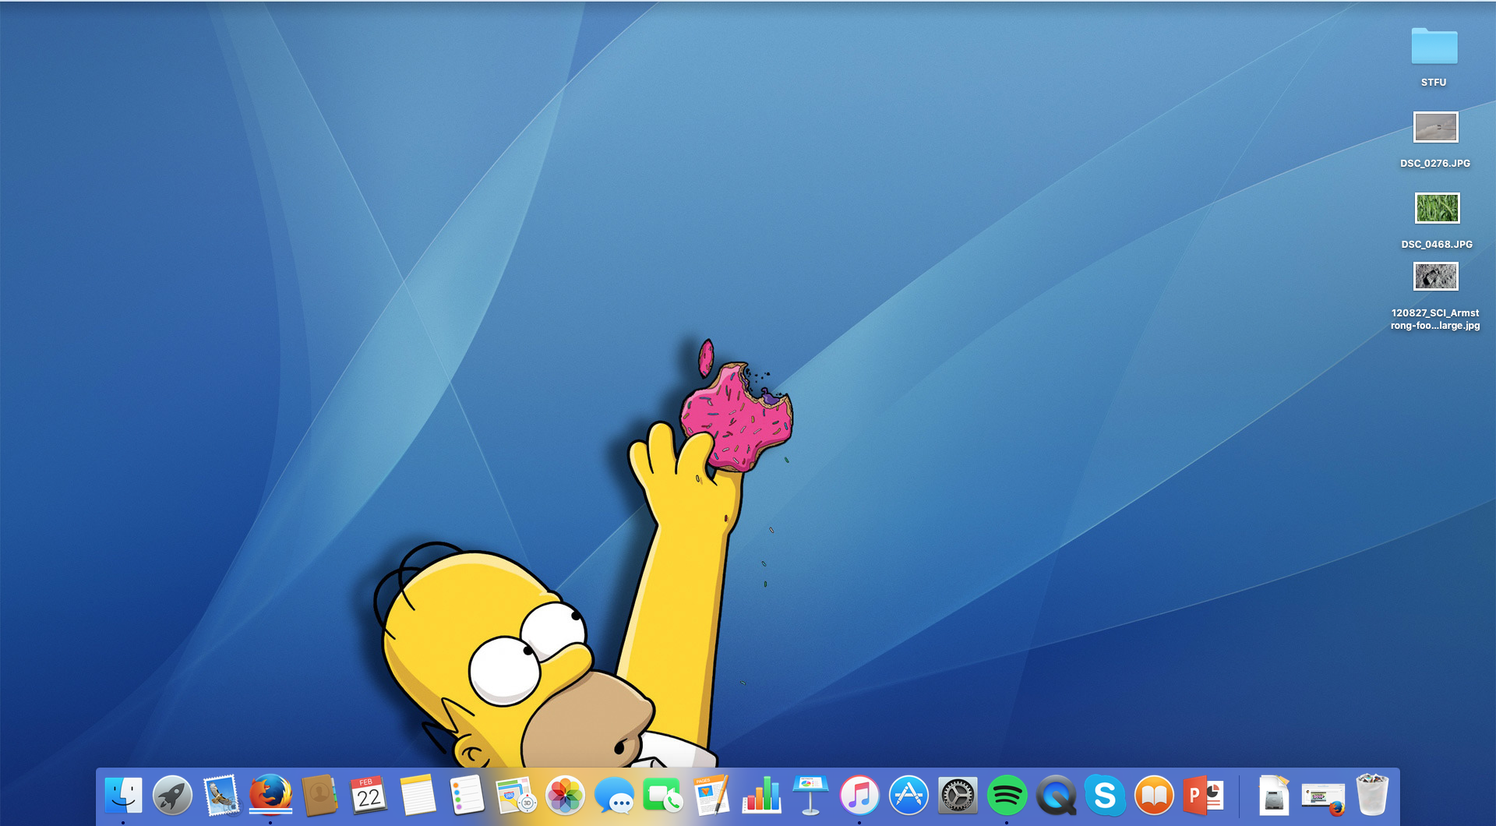Restore the minimized Firefox window in dock
Screen dimensions: 1496x826
pos(1323,799)
